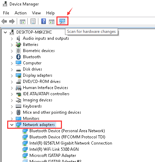Open the File menu

coord(6,13)
